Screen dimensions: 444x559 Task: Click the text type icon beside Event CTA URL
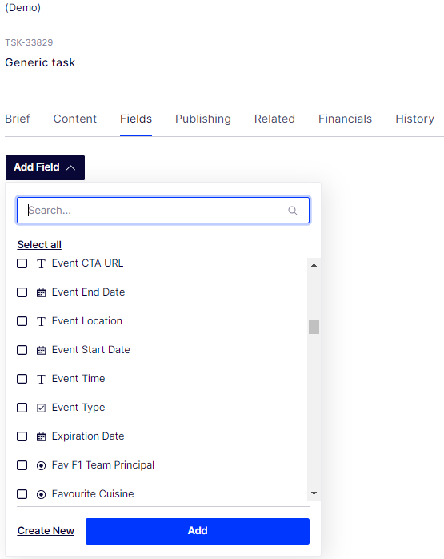tap(42, 263)
